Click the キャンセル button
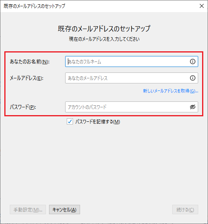Image resolution: width=208 pixels, height=224 pixels. point(64,210)
